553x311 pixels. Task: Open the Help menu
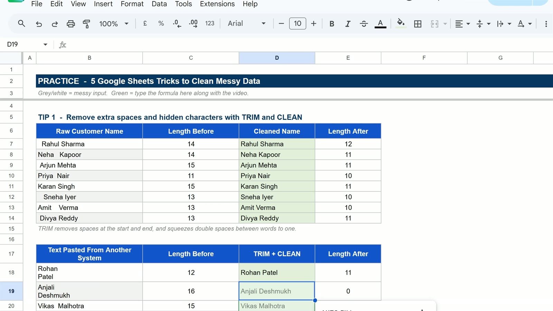pos(250,4)
